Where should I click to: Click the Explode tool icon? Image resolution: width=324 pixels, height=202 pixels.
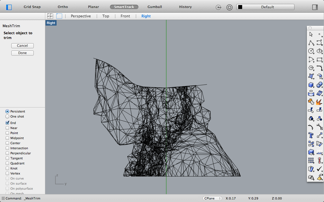click(x=319, y=102)
